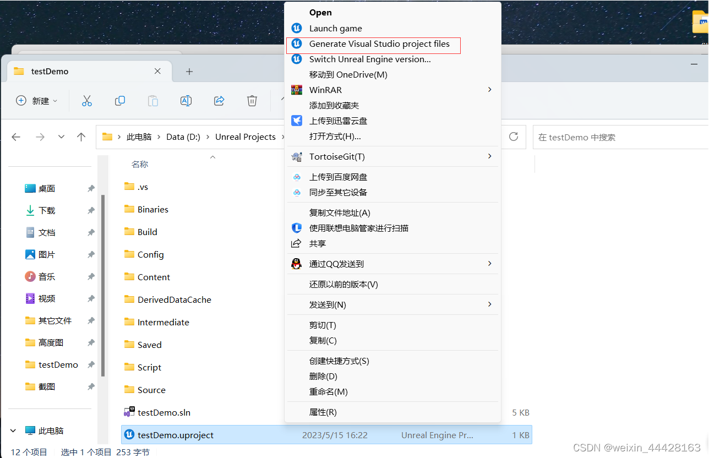The height and width of the screenshot is (458, 709).
Task: Click 此电脑 in the address breadcrumb
Action: click(139, 137)
